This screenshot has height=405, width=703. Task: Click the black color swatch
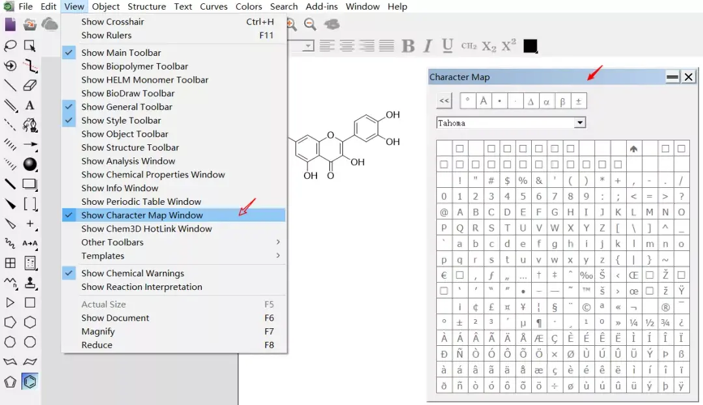(530, 46)
